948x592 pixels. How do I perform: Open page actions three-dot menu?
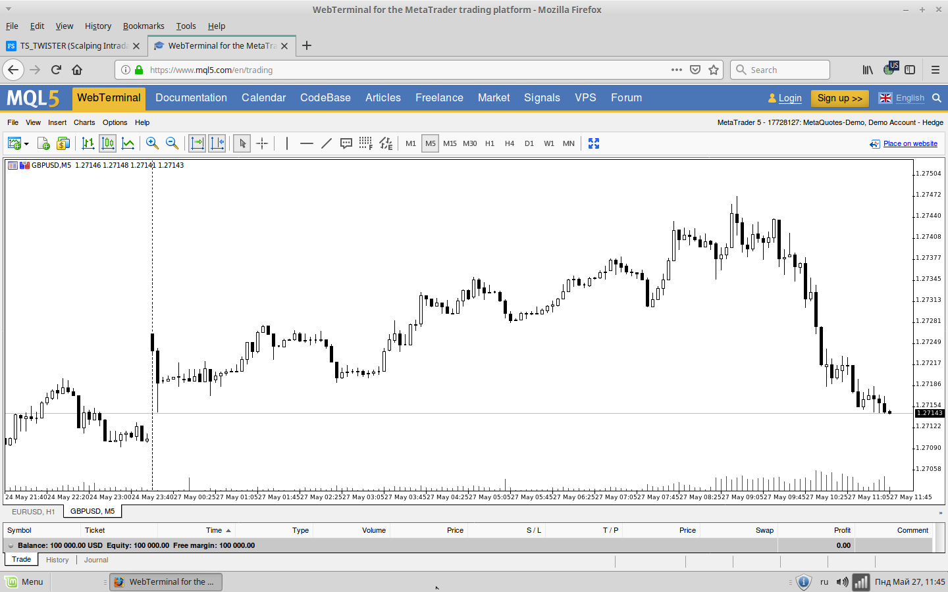click(677, 70)
